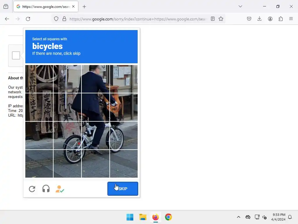Tick the I'm not a robot checkbox
The height and width of the screenshot is (224, 298).
[16, 55]
